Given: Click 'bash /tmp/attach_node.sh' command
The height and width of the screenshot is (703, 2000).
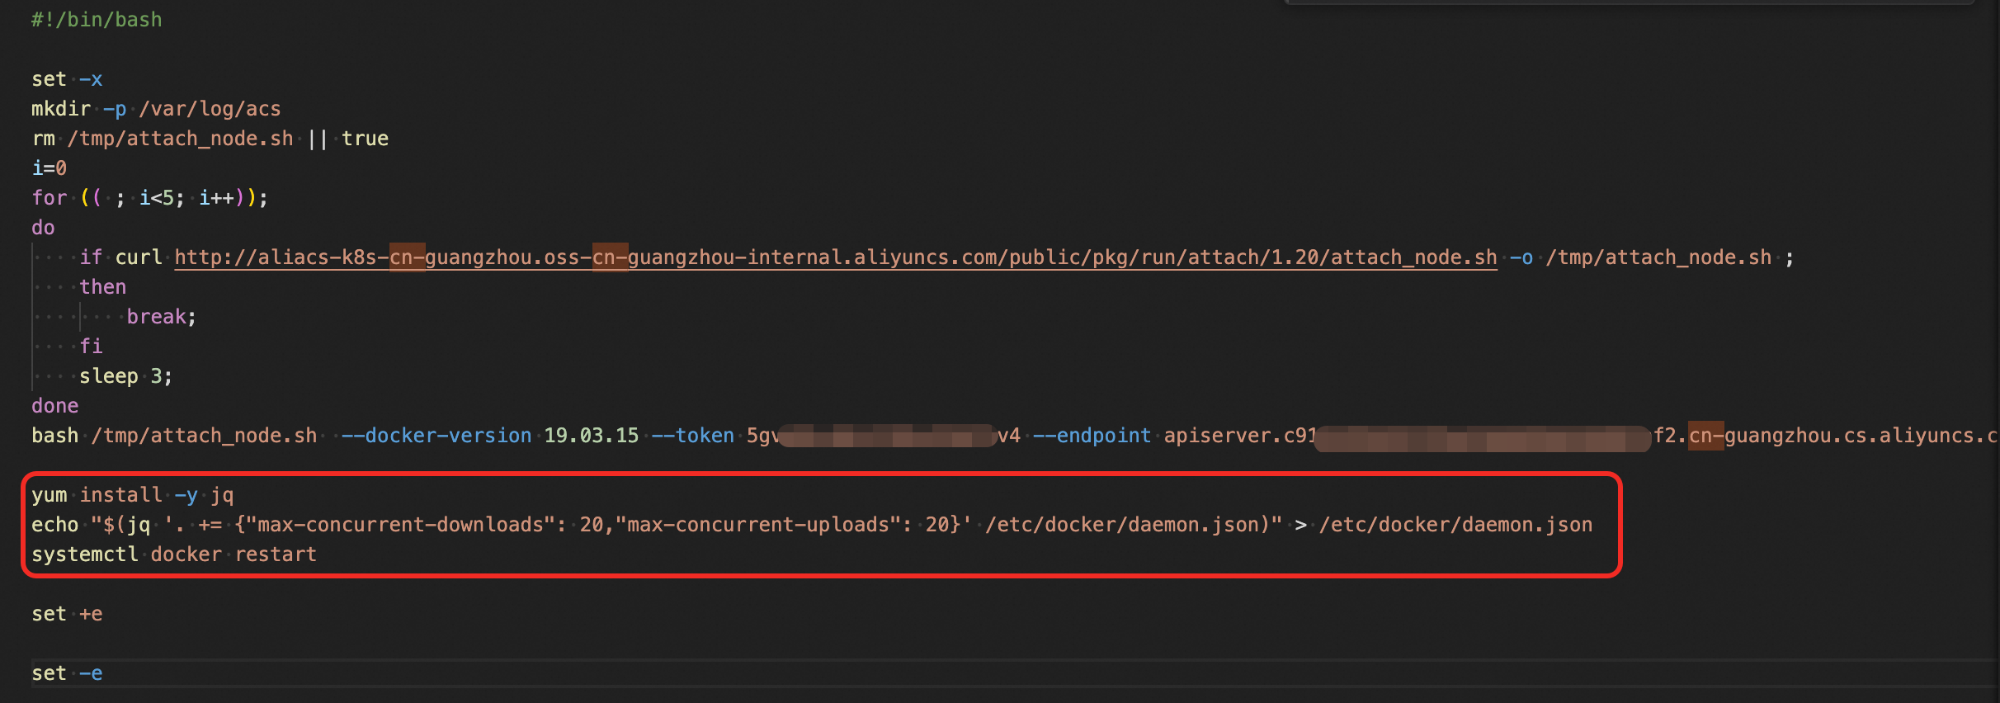Looking at the screenshot, I should pyautogui.click(x=174, y=436).
